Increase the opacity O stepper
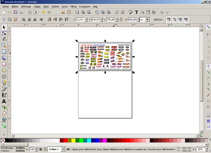Viewport: 211px width, 153px height. (x=36, y=148)
